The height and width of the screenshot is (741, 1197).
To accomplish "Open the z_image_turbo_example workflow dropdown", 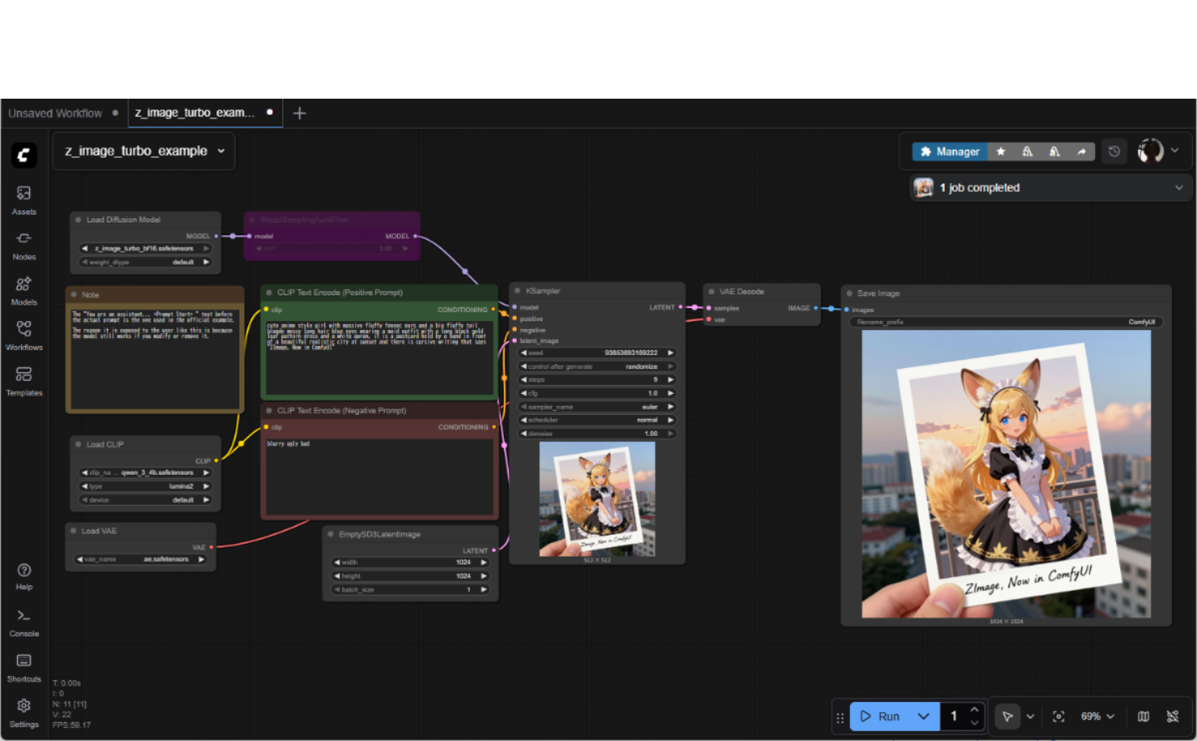I will coord(144,151).
